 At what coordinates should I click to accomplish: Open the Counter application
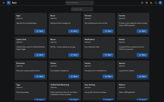point(142,31)
